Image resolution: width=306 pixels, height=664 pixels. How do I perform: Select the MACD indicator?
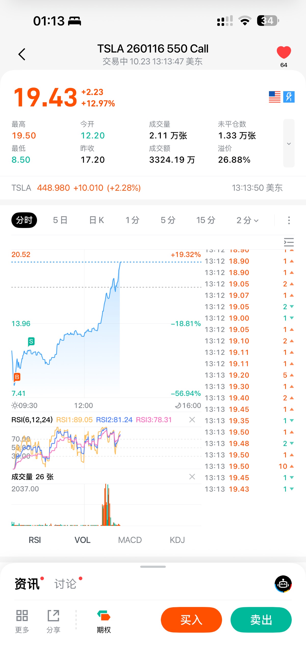tap(130, 540)
